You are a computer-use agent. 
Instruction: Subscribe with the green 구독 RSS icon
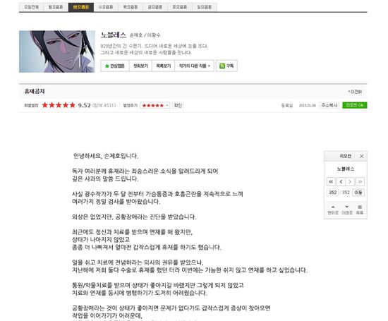point(226,66)
